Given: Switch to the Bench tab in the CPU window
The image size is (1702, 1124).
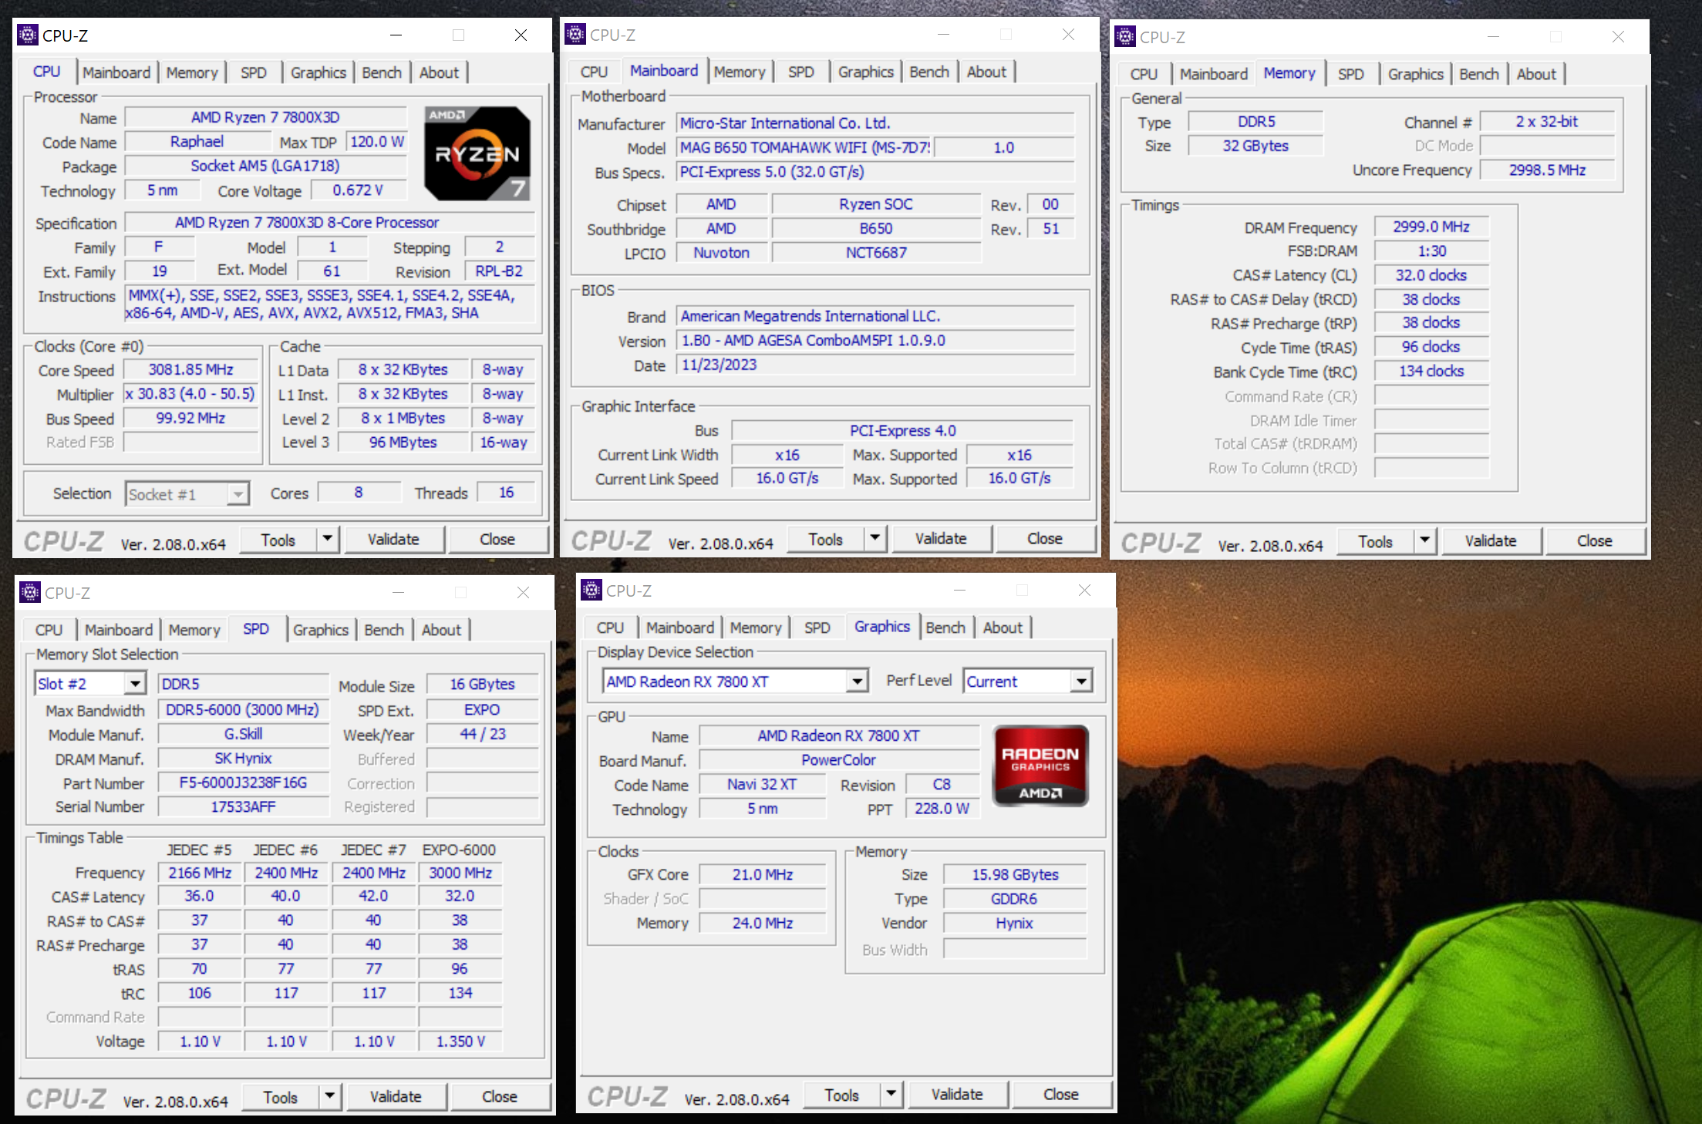Looking at the screenshot, I should pyautogui.click(x=381, y=72).
